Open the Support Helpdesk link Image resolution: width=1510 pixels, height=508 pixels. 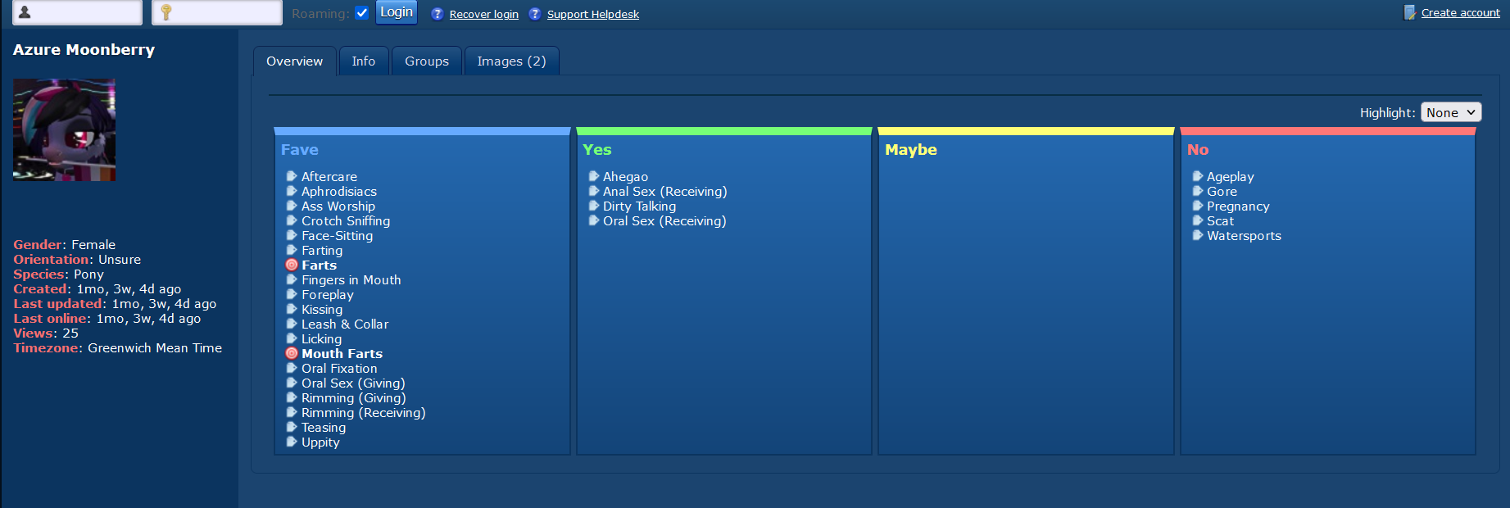click(x=593, y=14)
